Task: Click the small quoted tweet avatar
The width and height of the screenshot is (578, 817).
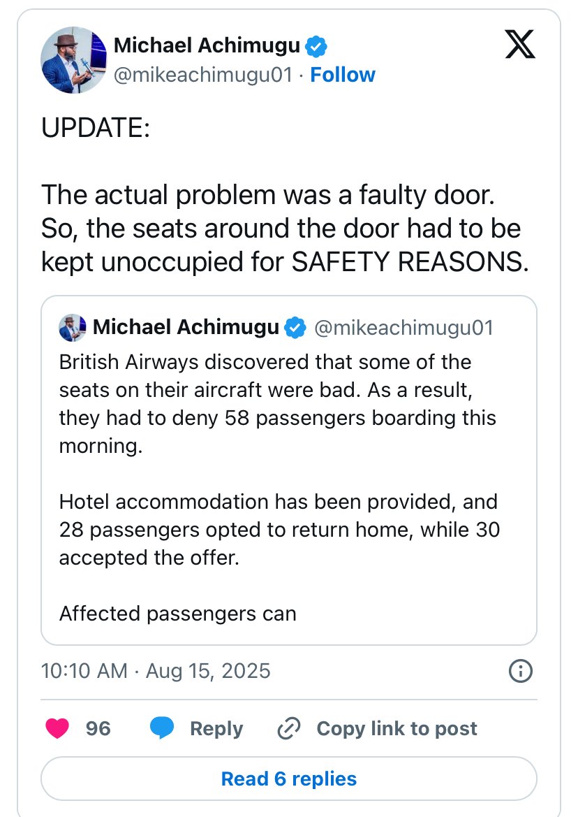Action: (73, 327)
